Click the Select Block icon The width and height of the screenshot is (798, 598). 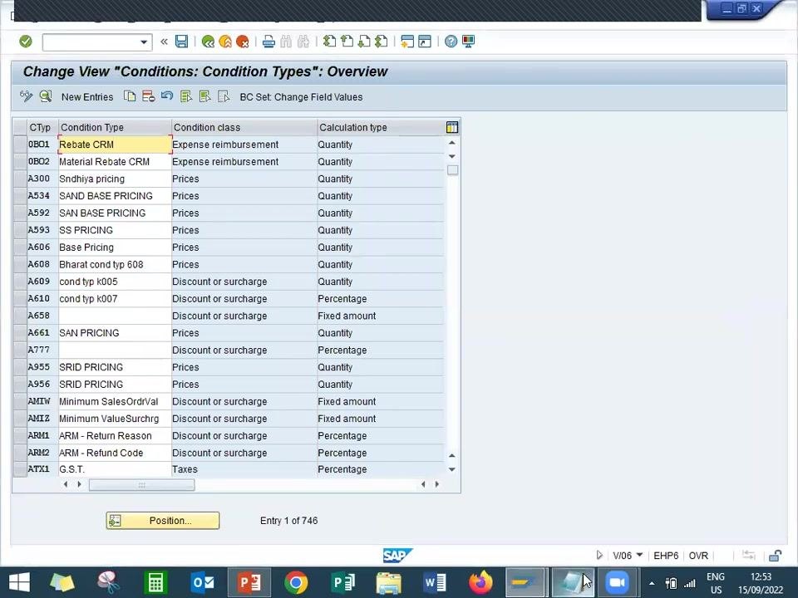[204, 96]
